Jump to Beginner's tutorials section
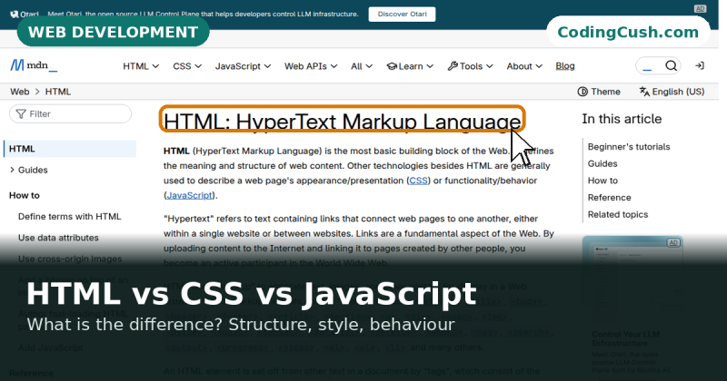 pos(629,147)
